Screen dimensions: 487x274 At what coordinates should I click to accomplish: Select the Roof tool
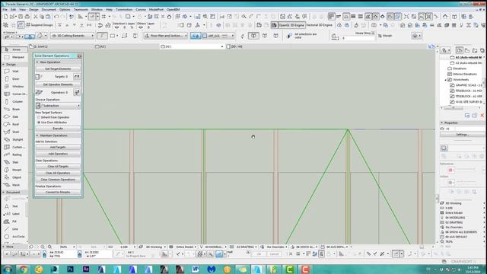14,124
